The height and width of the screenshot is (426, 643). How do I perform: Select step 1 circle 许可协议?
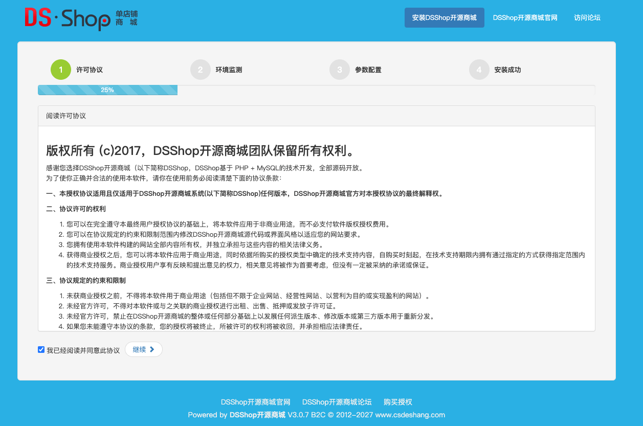60,70
